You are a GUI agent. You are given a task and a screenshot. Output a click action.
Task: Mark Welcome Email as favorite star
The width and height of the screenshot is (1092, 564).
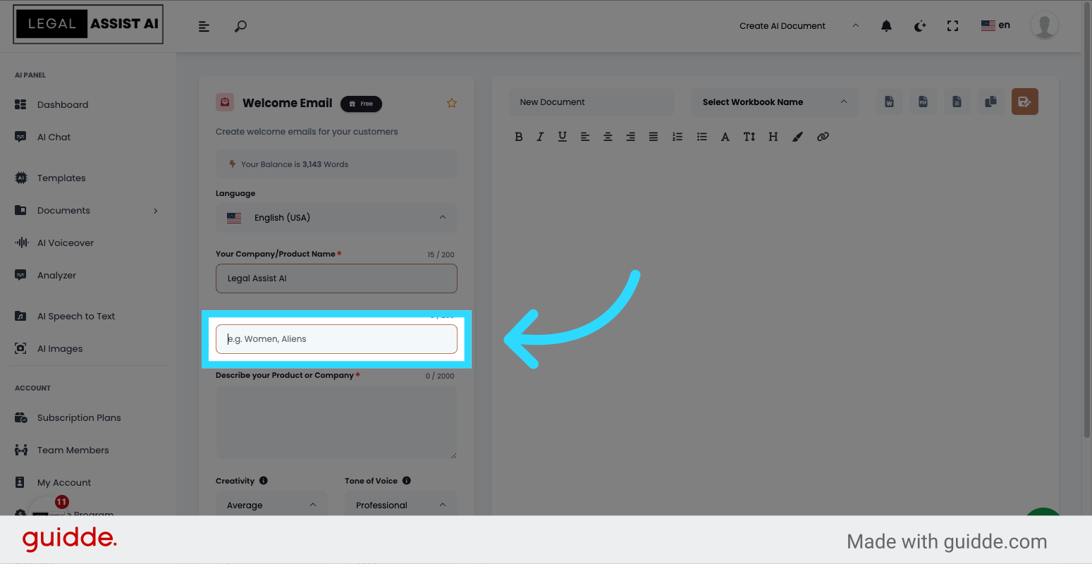(x=452, y=103)
